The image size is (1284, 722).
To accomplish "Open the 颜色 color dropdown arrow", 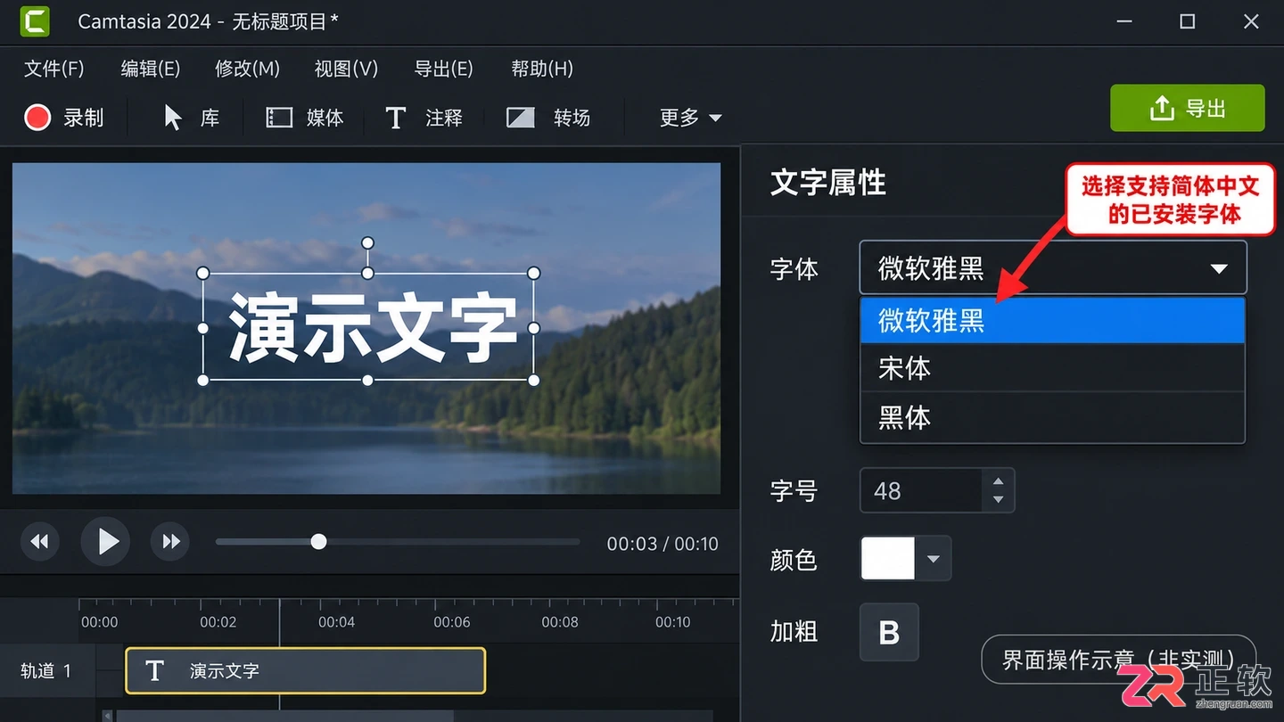I will coord(934,559).
